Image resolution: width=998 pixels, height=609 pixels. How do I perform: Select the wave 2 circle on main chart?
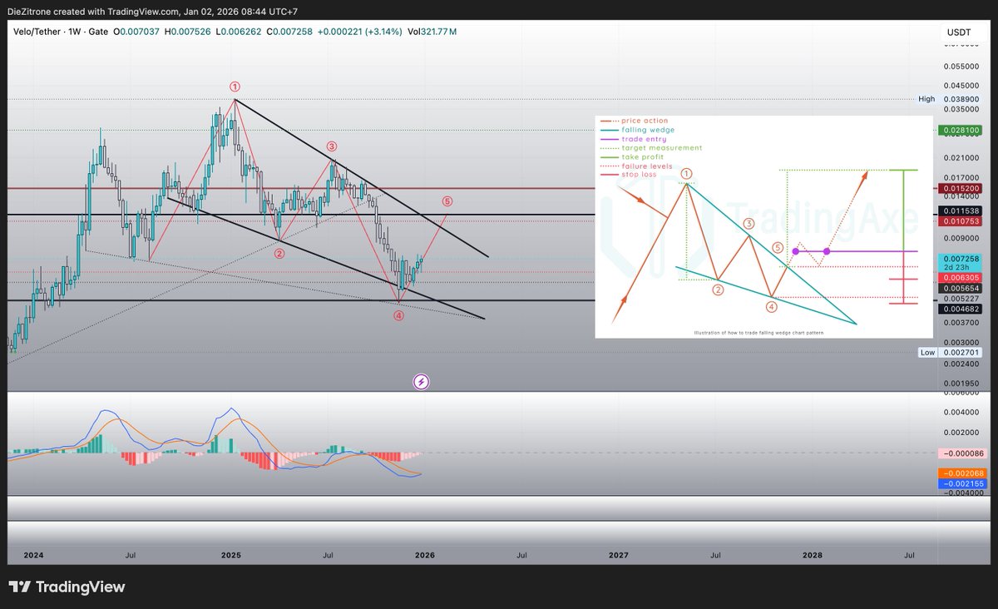(x=280, y=253)
